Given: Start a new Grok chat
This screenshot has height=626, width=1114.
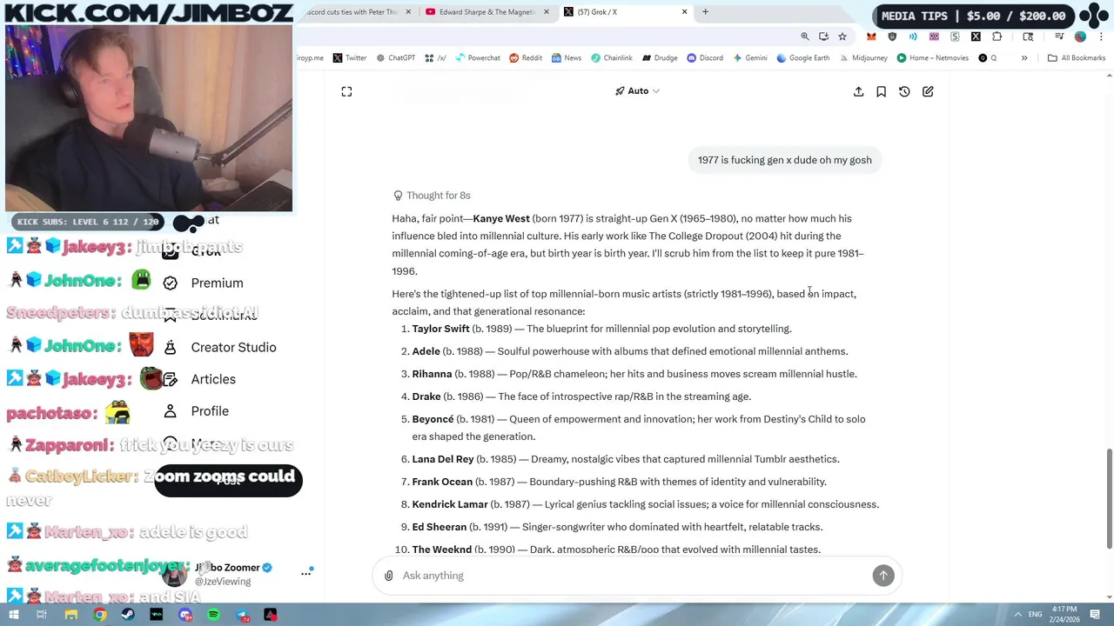Looking at the screenshot, I should coord(928,91).
